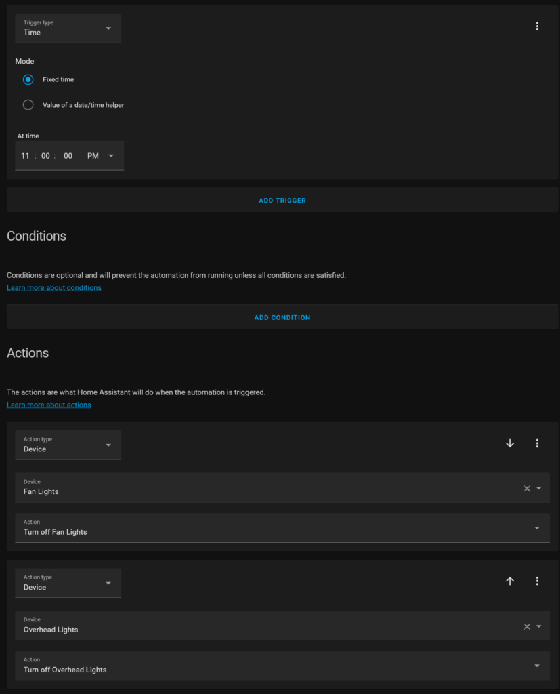Click the ADD TRIGGER button
The image size is (560, 694).
tap(282, 201)
